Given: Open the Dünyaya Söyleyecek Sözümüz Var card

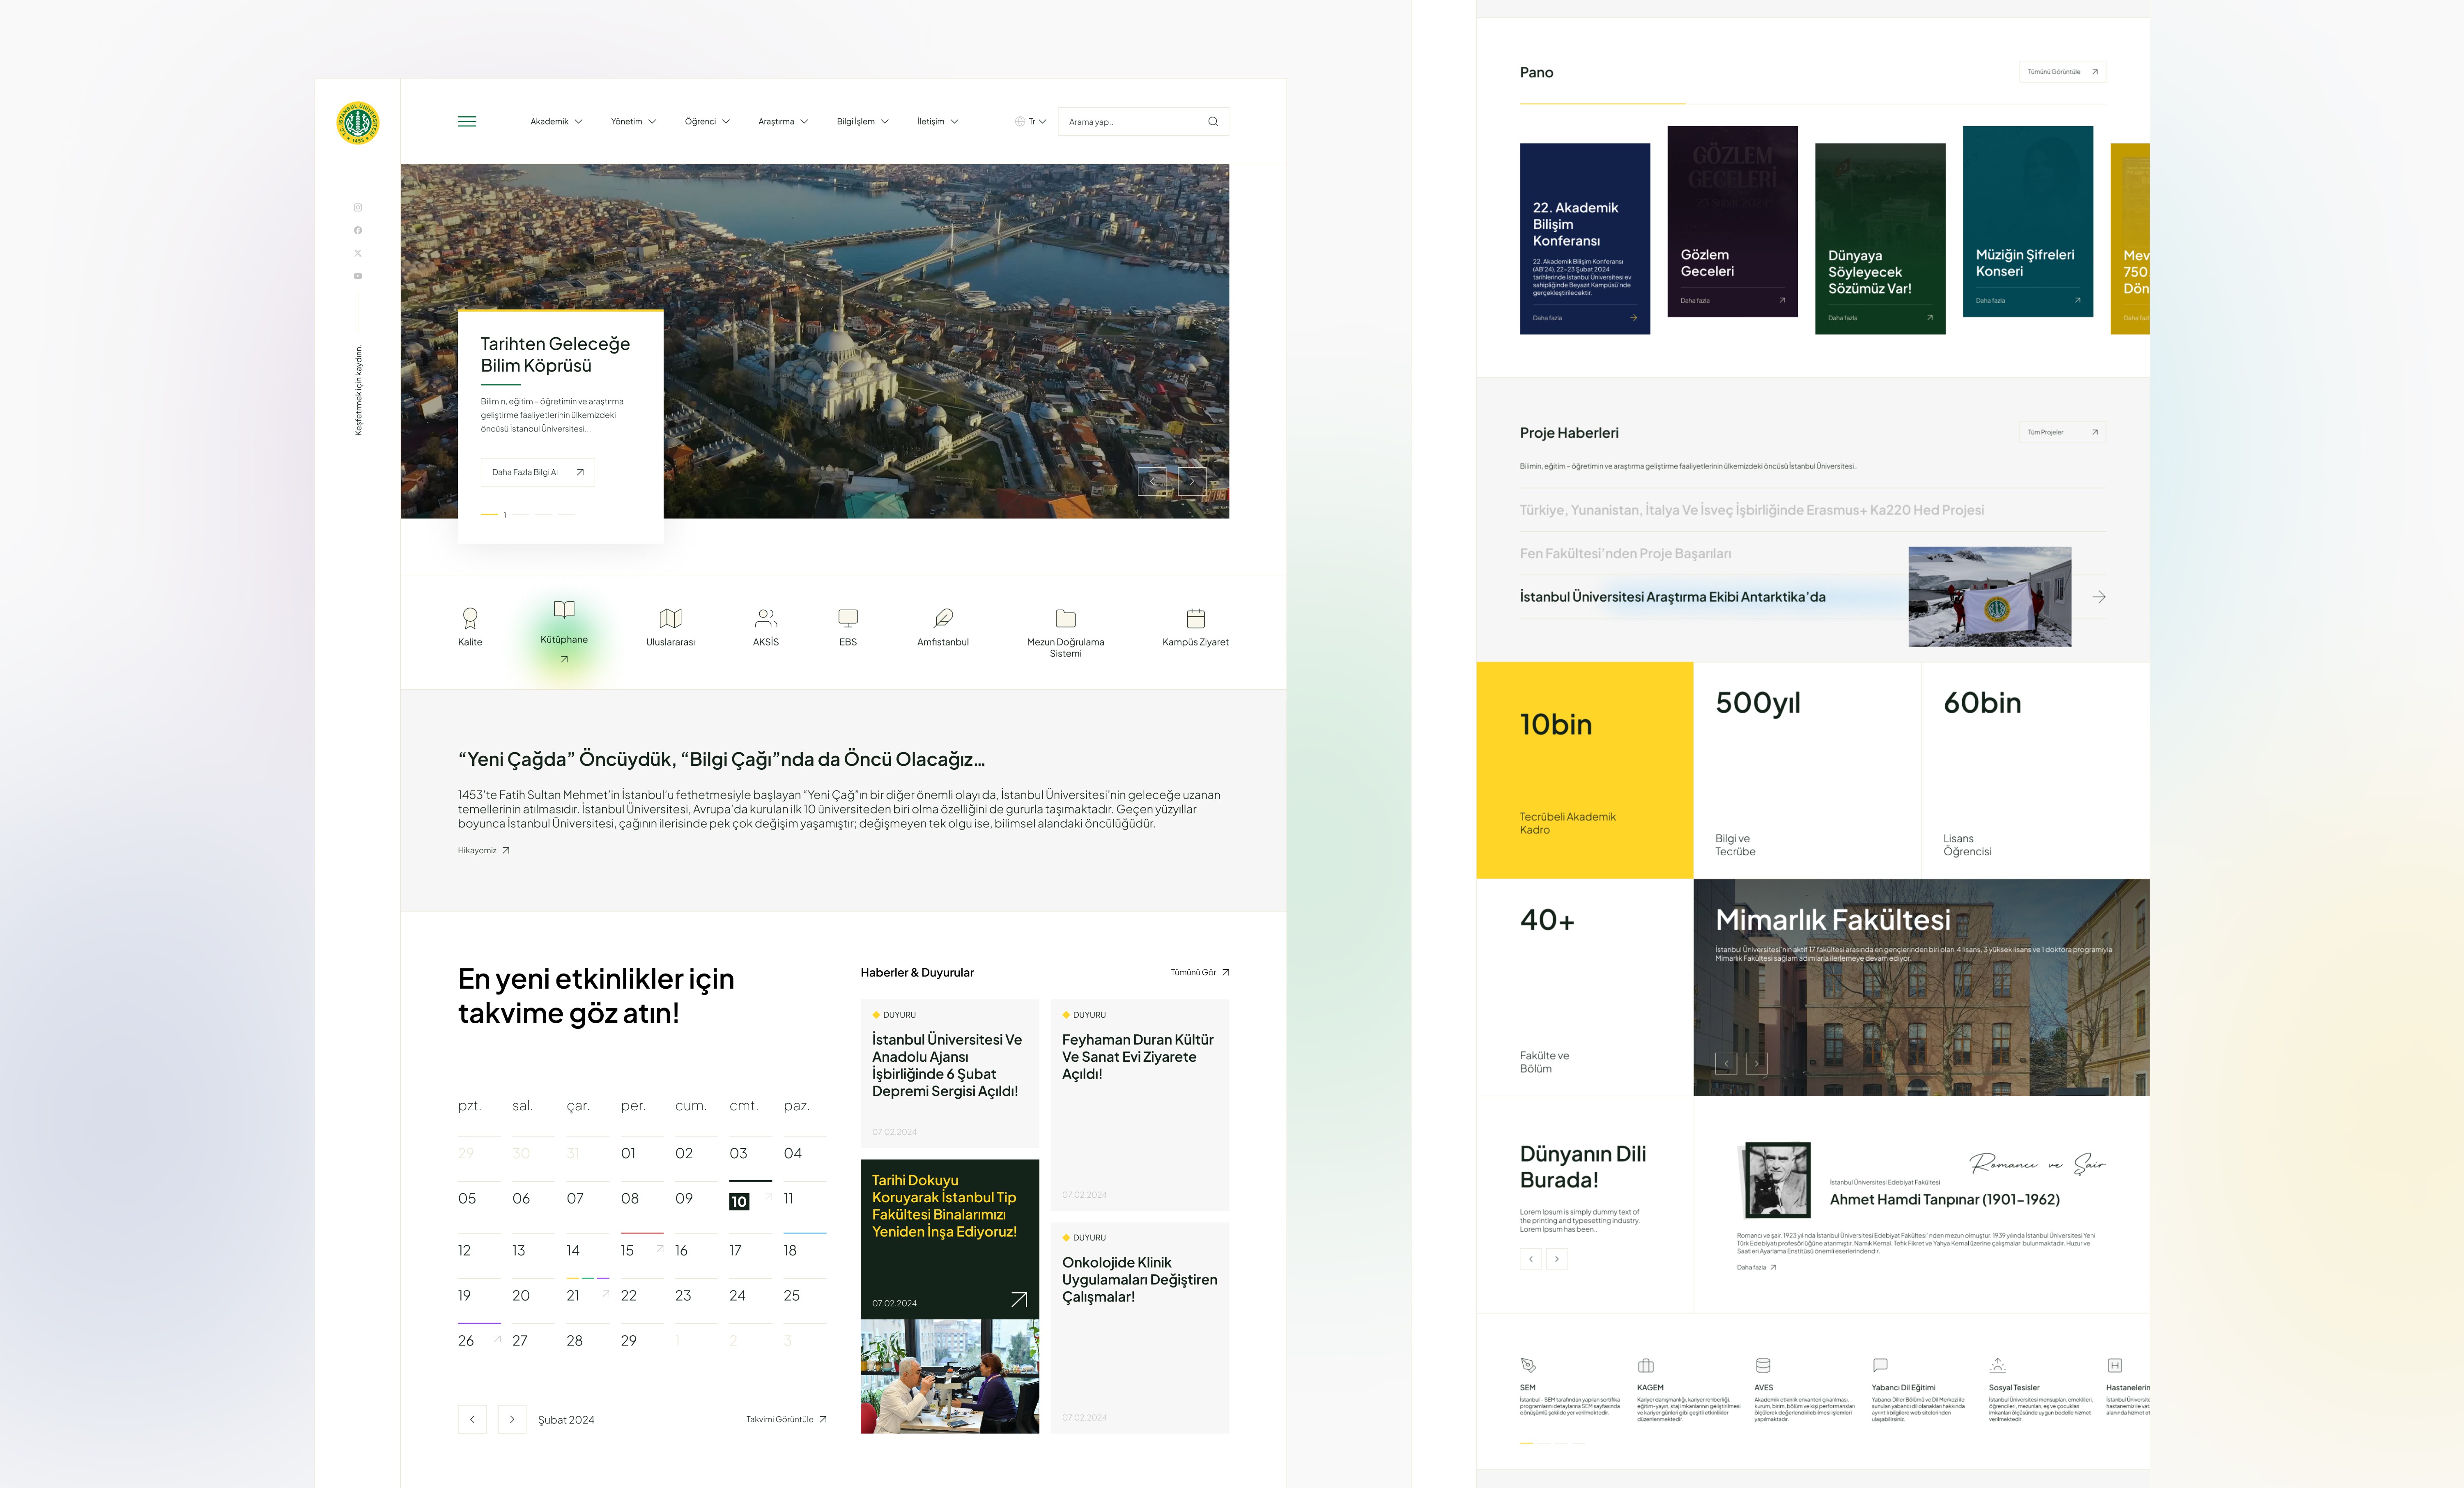Looking at the screenshot, I should point(1880,239).
